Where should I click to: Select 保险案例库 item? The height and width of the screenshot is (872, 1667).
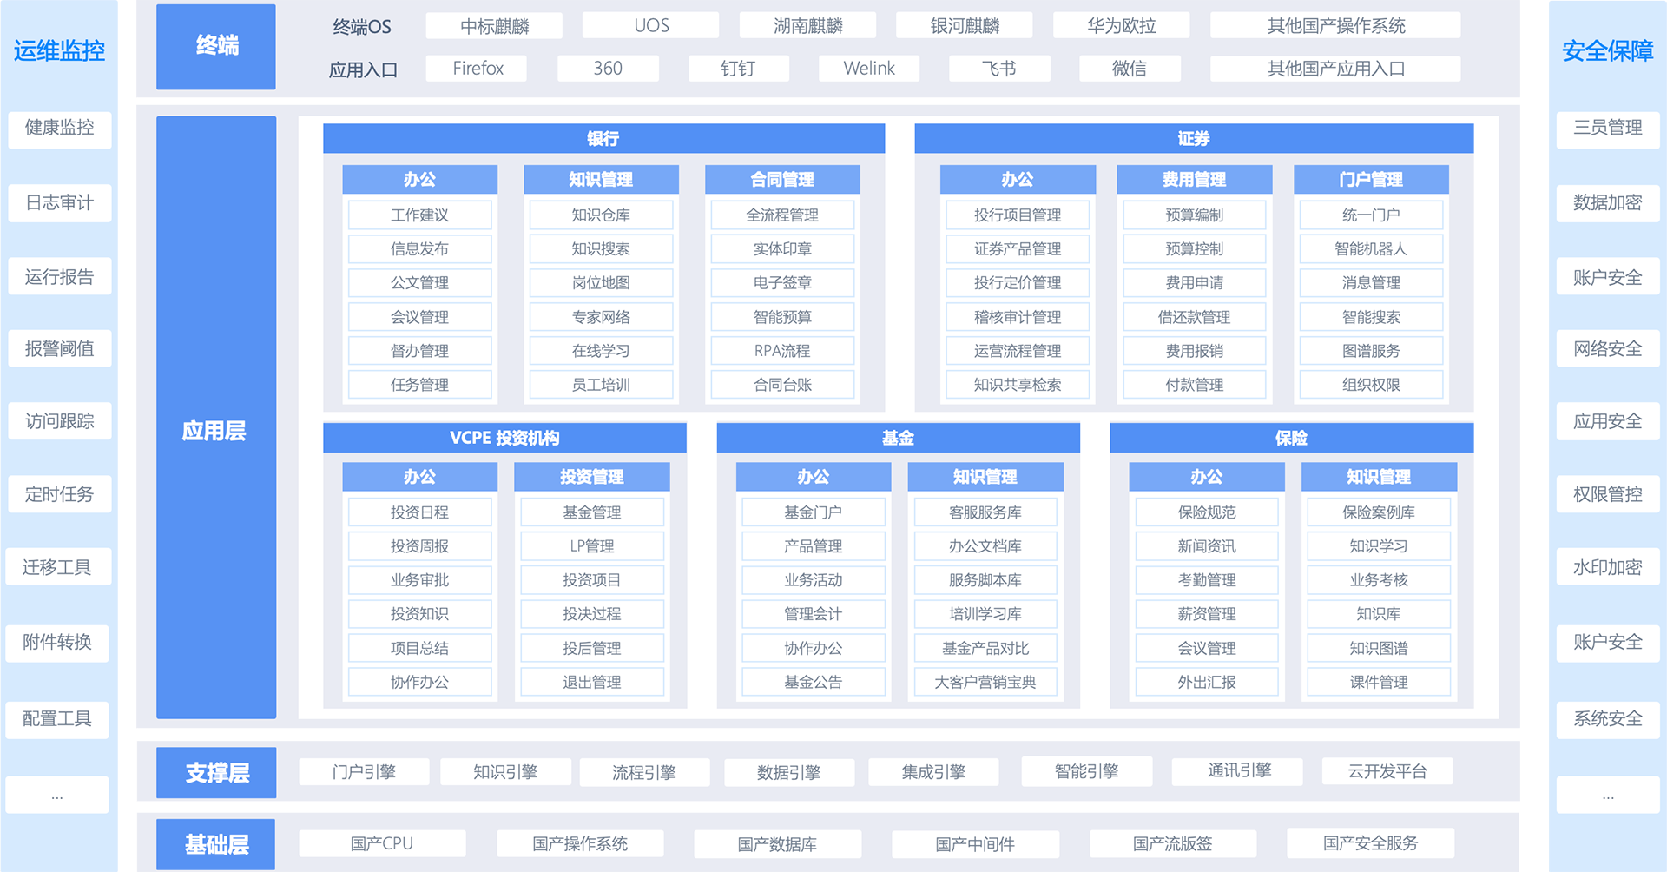tap(1378, 512)
